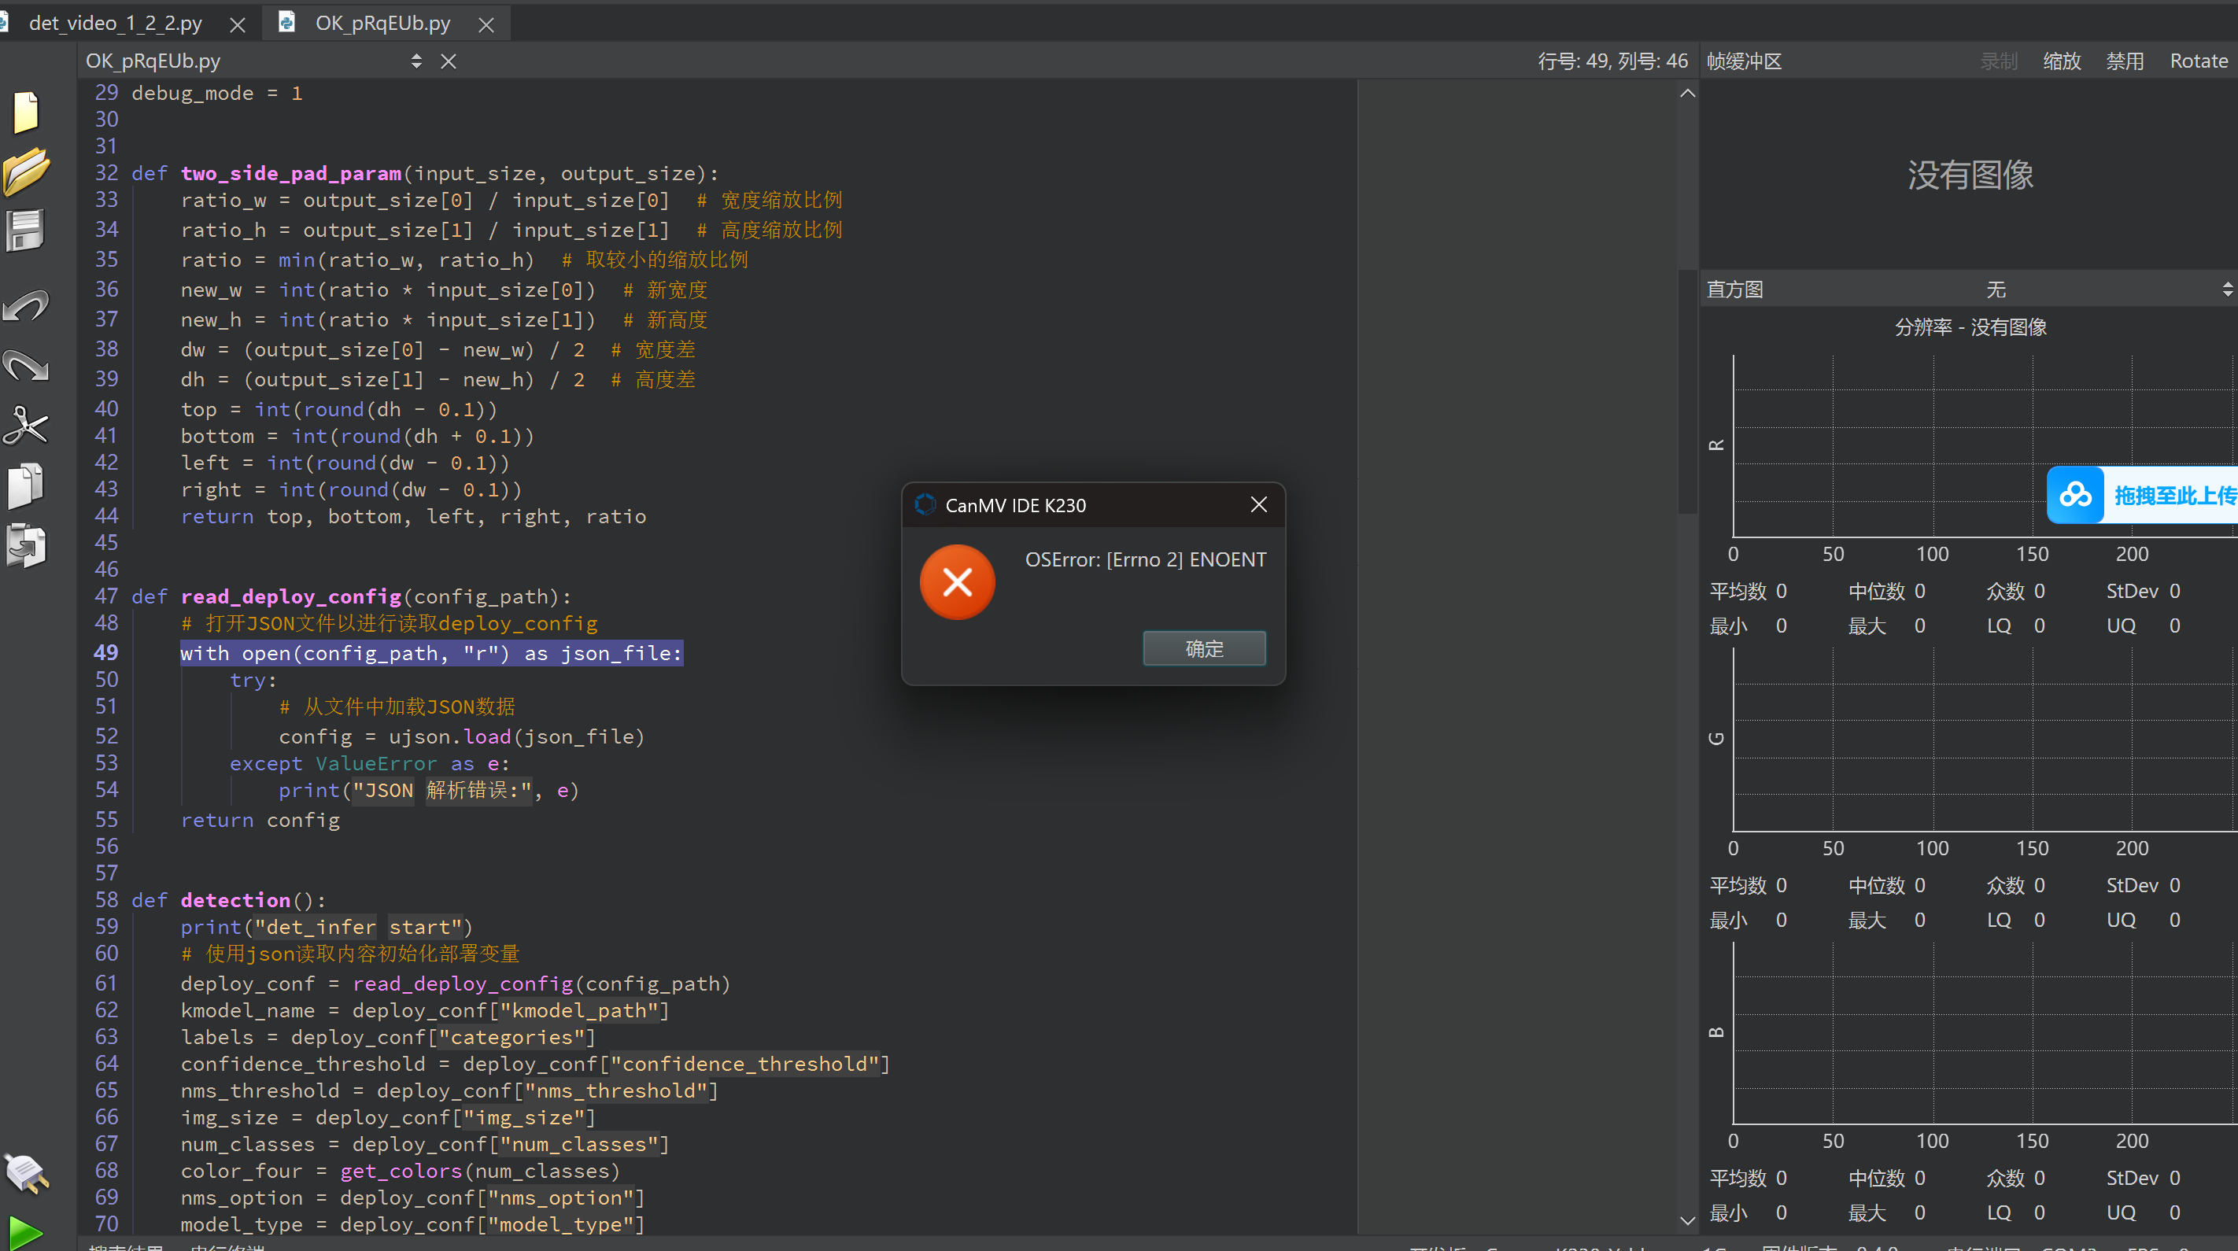Screen dimensions: 2238x1251
Task: Click the Save file disk icon
Action: 26,231
